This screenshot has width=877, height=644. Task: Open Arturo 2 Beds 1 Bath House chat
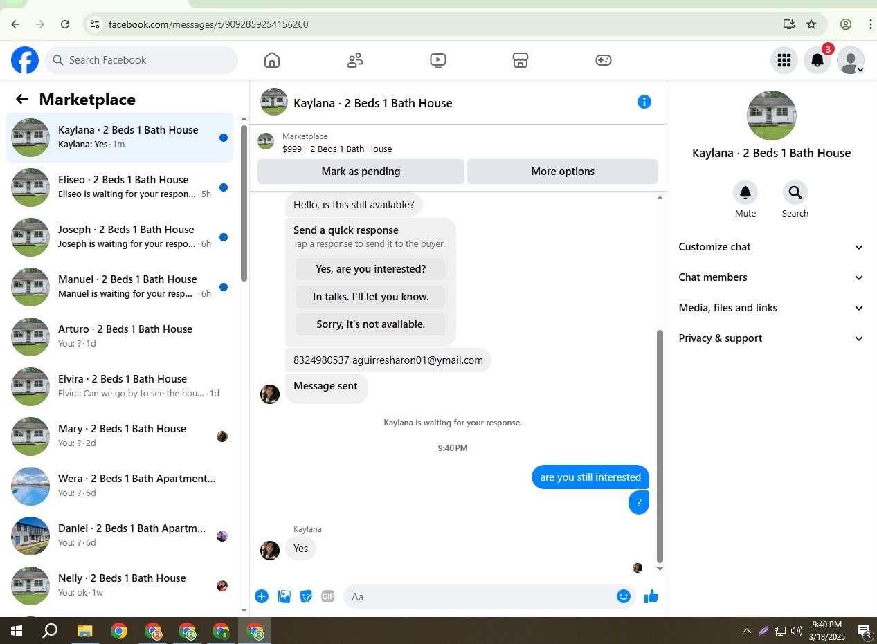120,337
